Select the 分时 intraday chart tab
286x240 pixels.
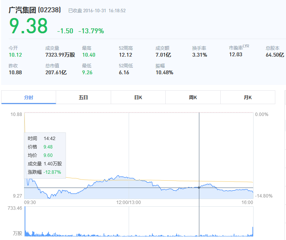tap(29, 98)
